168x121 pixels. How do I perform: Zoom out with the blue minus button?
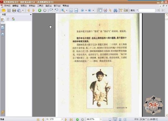82,10
